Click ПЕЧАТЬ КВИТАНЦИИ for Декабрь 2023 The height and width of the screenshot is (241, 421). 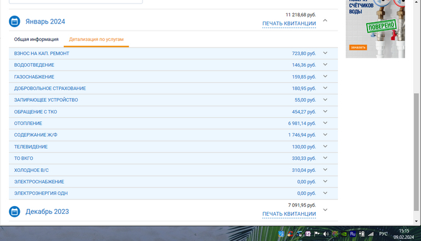click(289, 214)
